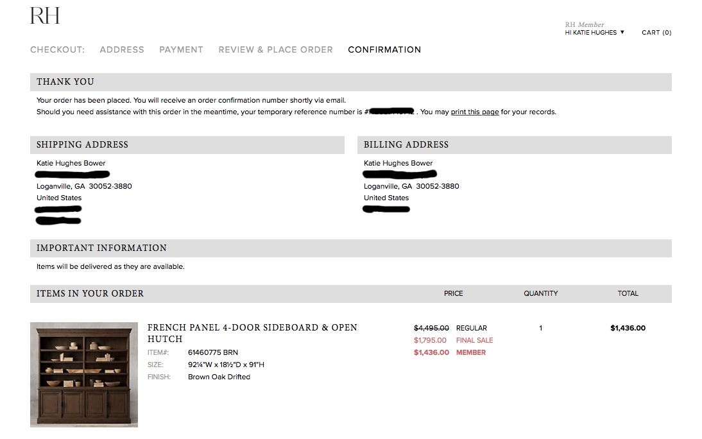
Task: Expand the Hi Katie Hughes account dropdown arrow
Action: [622, 32]
